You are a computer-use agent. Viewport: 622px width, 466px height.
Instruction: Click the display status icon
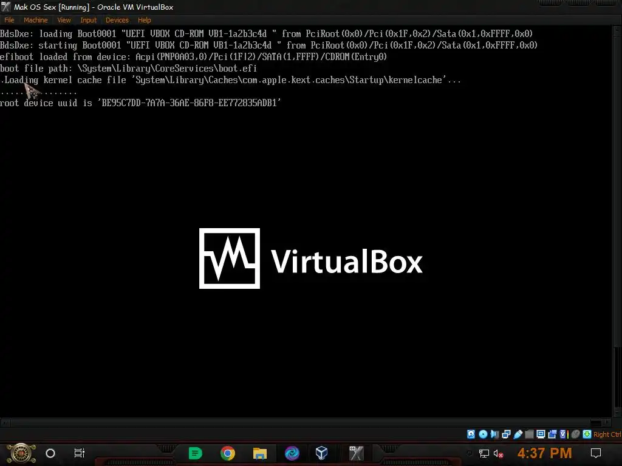[x=541, y=434]
